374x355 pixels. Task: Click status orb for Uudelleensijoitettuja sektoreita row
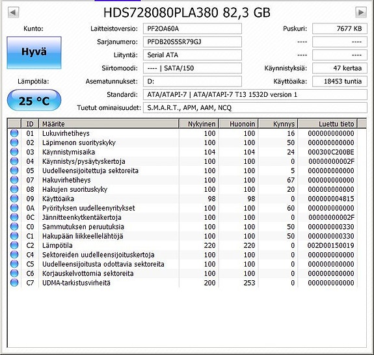[x=14, y=170]
